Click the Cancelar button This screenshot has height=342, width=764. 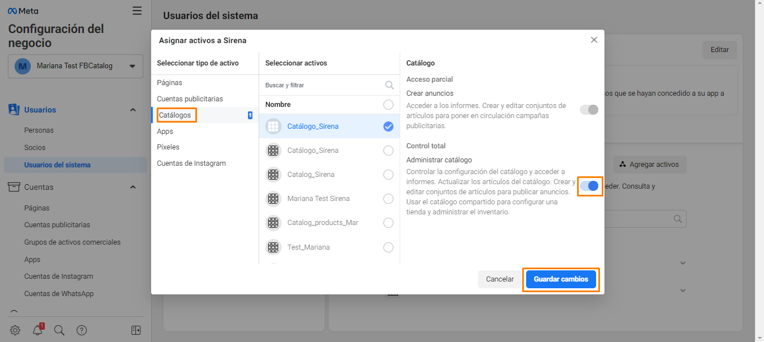click(500, 279)
